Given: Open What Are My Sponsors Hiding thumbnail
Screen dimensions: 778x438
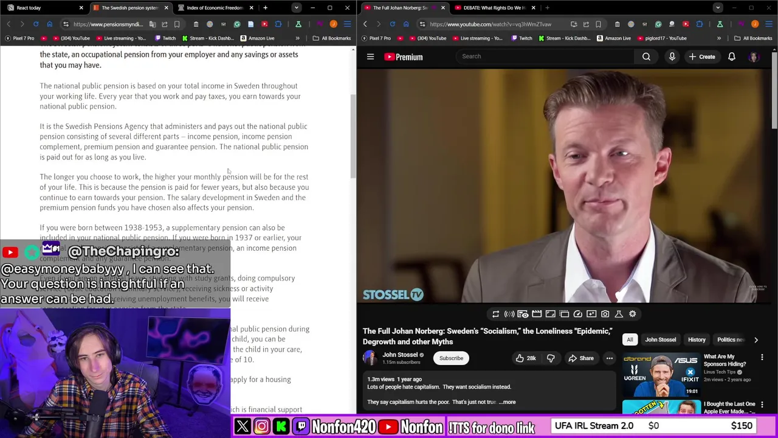Looking at the screenshot, I should 661,375.
